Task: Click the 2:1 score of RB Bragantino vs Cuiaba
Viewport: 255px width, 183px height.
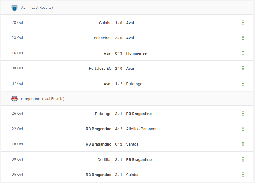Action: tap(119, 175)
